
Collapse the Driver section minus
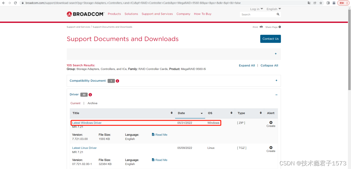(276, 95)
